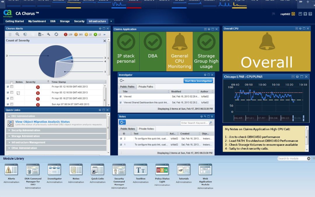Filter alerts by red severity 139 badge
The width and height of the screenshot is (315, 197).
tap(68, 34)
